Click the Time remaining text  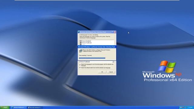pos(85,55)
